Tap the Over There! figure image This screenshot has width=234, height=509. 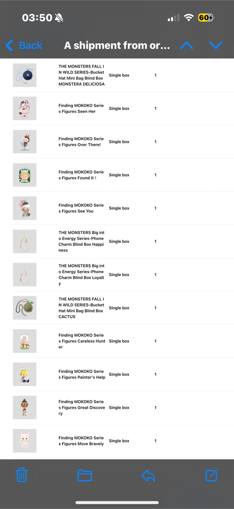[x=25, y=141]
